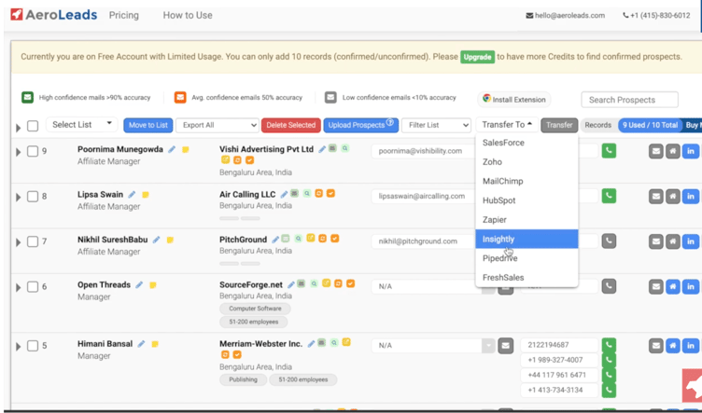The image size is (702, 413).
Task: Click mail icon next to Himani's N/A email
Action: coord(505,346)
